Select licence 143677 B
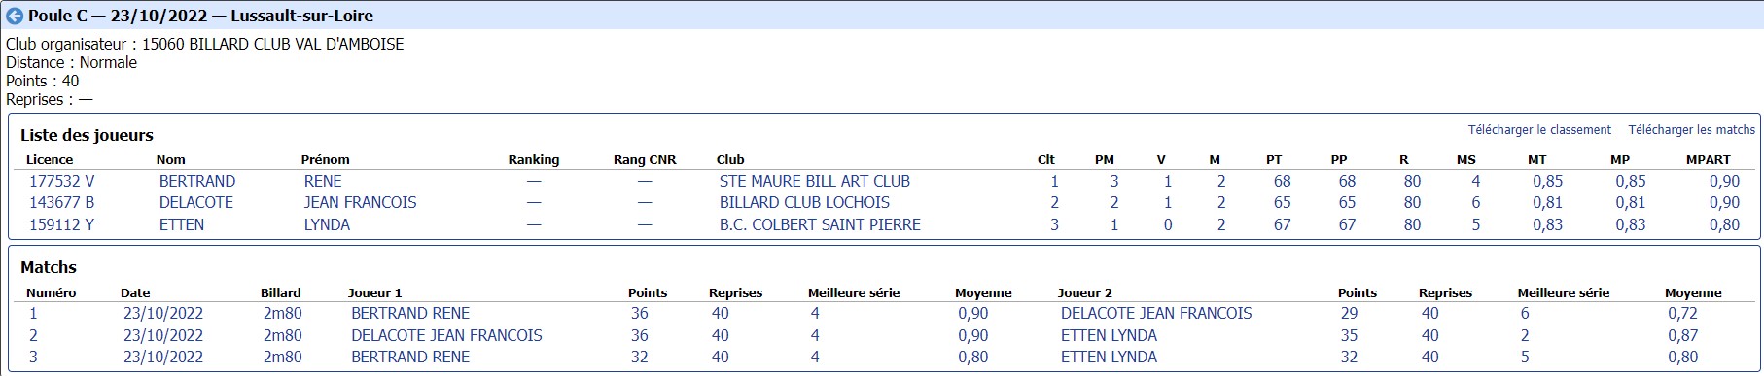Viewport: 1764px width, 376px height. [62, 202]
